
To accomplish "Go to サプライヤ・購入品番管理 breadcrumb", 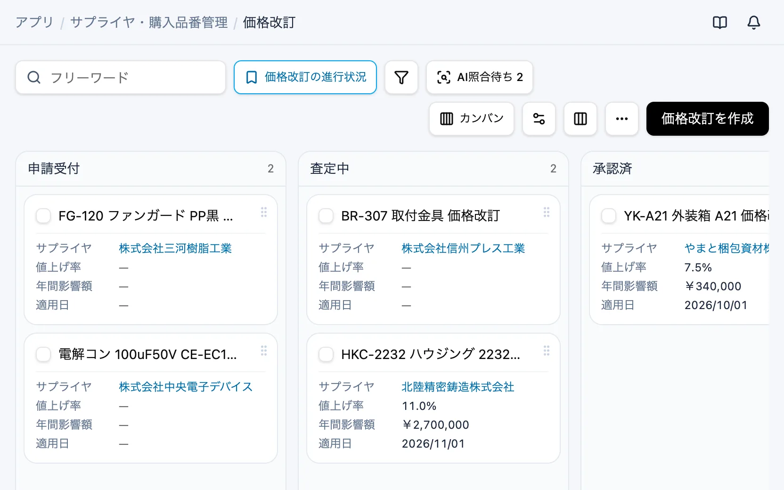I will click(149, 22).
